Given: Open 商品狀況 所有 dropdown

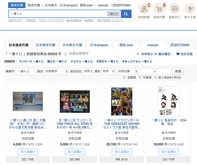Looking at the screenshot, I should point(88,71).
